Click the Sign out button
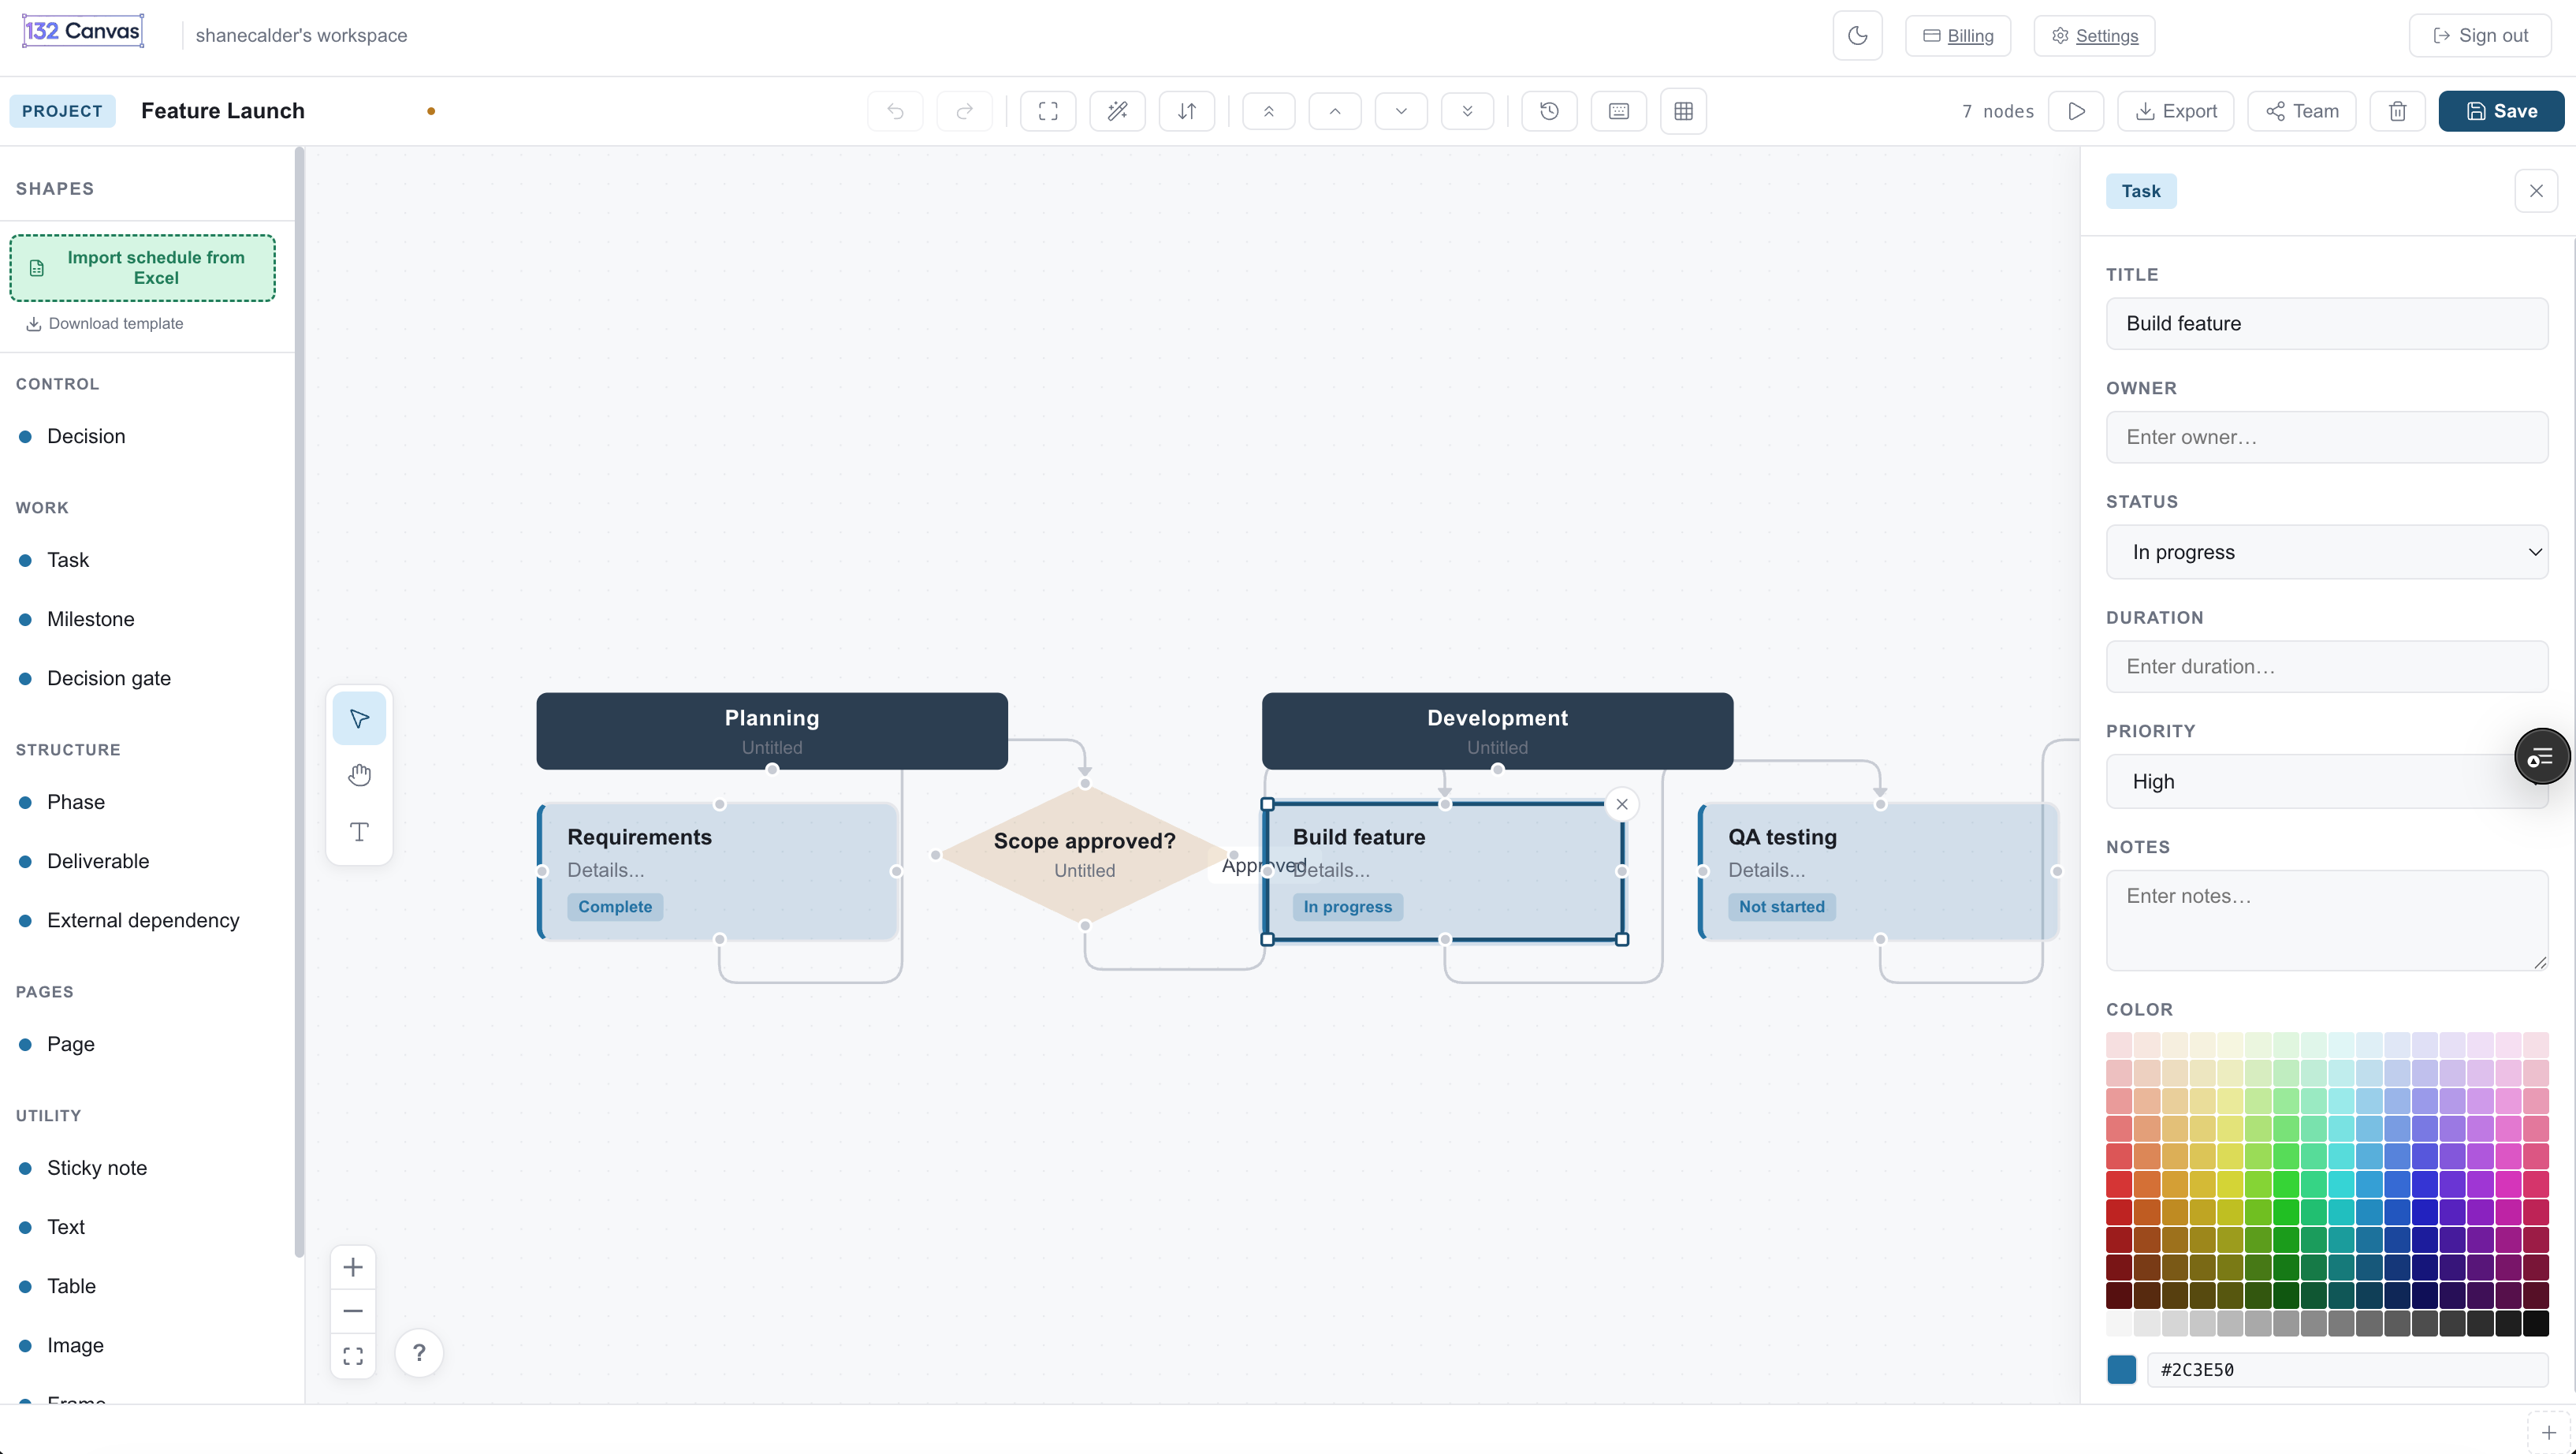Screen dimensions: 2576x1454 2480,36
